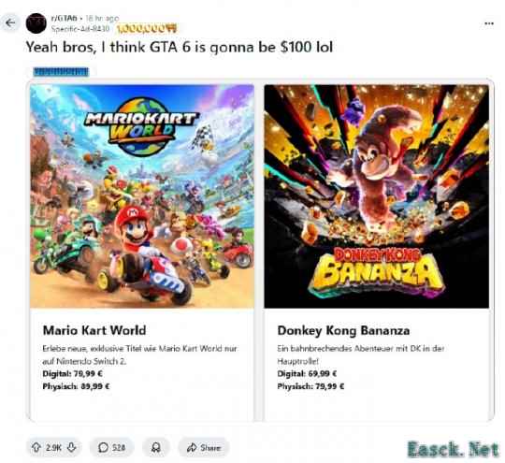Open the Donkey Kong Bananza cover image
This screenshot has width=505, height=463.
click(x=377, y=196)
